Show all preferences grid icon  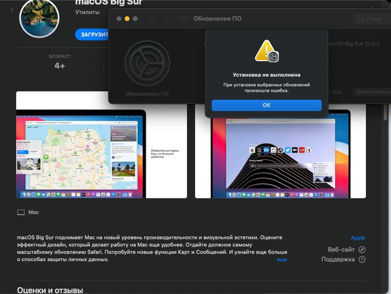(x=183, y=19)
